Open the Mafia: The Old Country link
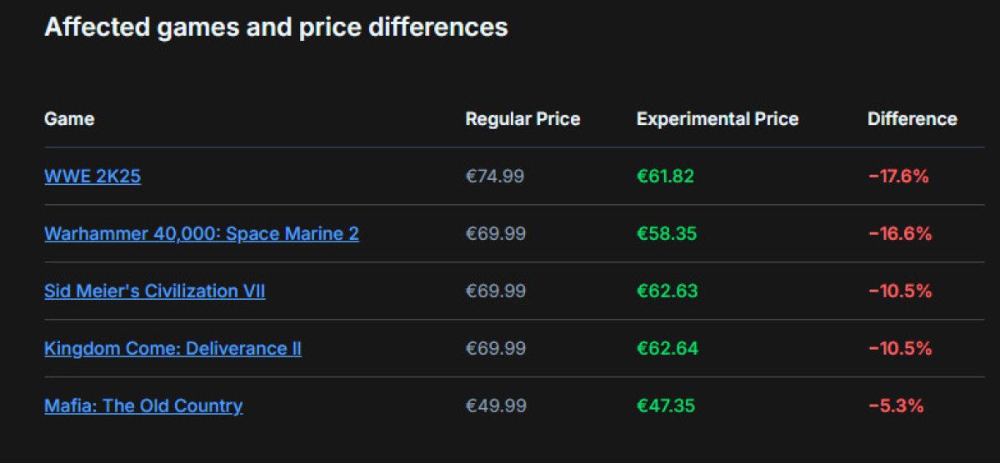This screenshot has width=1000, height=463. (143, 406)
